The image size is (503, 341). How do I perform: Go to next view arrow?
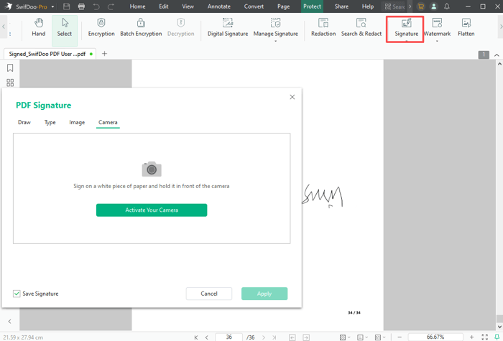click(306, 337)
